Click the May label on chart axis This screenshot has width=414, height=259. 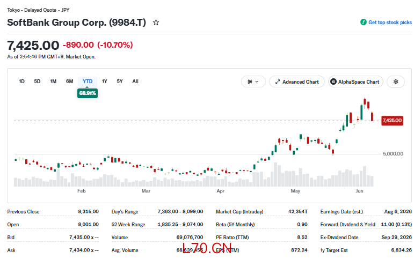[295, 191]
